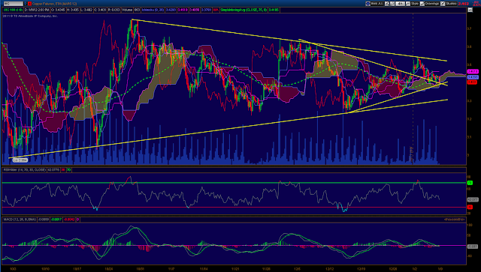
Task: Click the red 30 oversold marker
Action: click(470, 207)
